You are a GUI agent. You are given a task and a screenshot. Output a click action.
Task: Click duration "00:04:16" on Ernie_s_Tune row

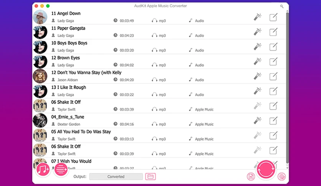(x=127, y=125)
